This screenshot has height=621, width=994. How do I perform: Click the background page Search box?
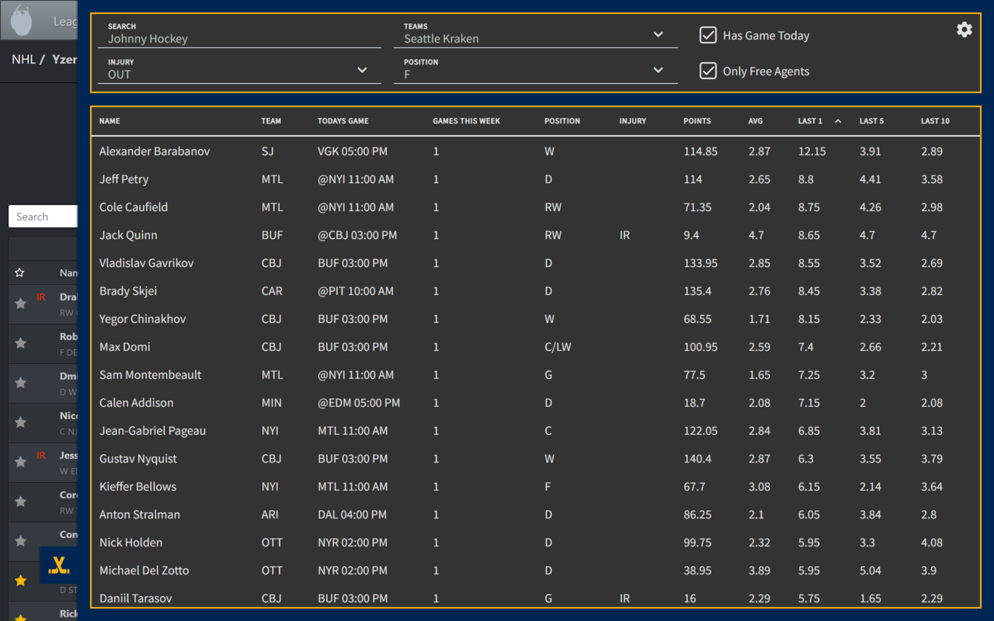click(x=43, y=217)
